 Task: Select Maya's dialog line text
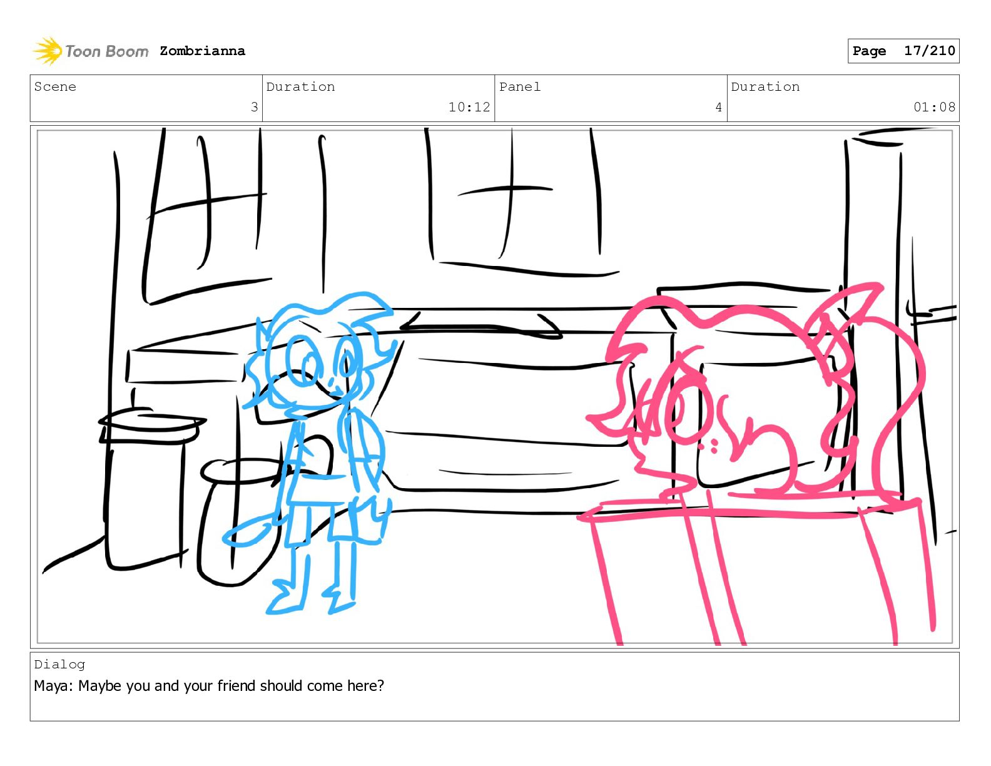point(209,686)
